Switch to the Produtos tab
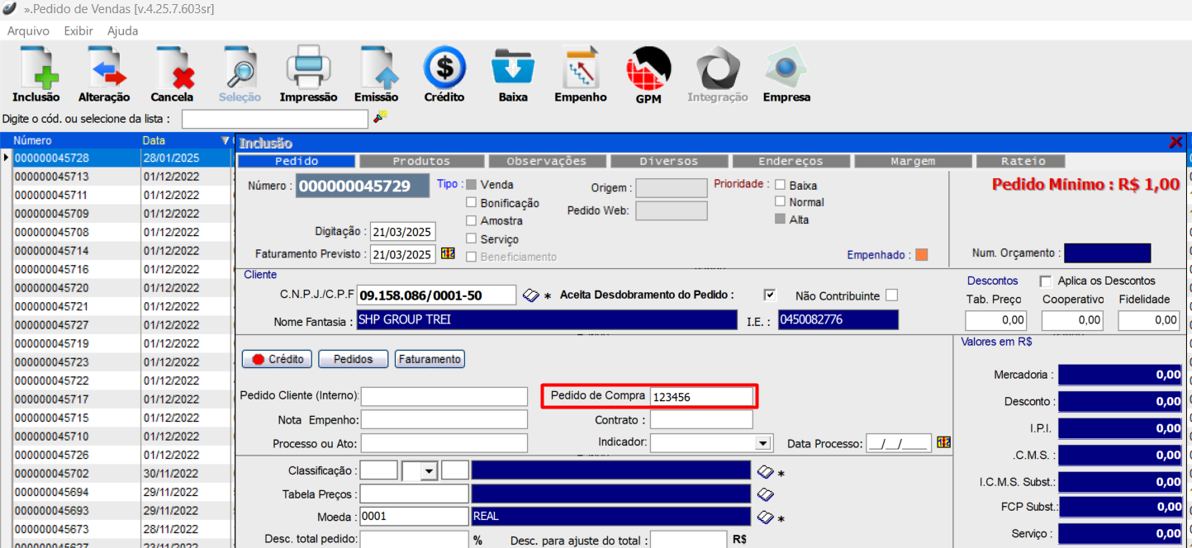This screenshot has height=548, width=1192. [x=420, y=161]
